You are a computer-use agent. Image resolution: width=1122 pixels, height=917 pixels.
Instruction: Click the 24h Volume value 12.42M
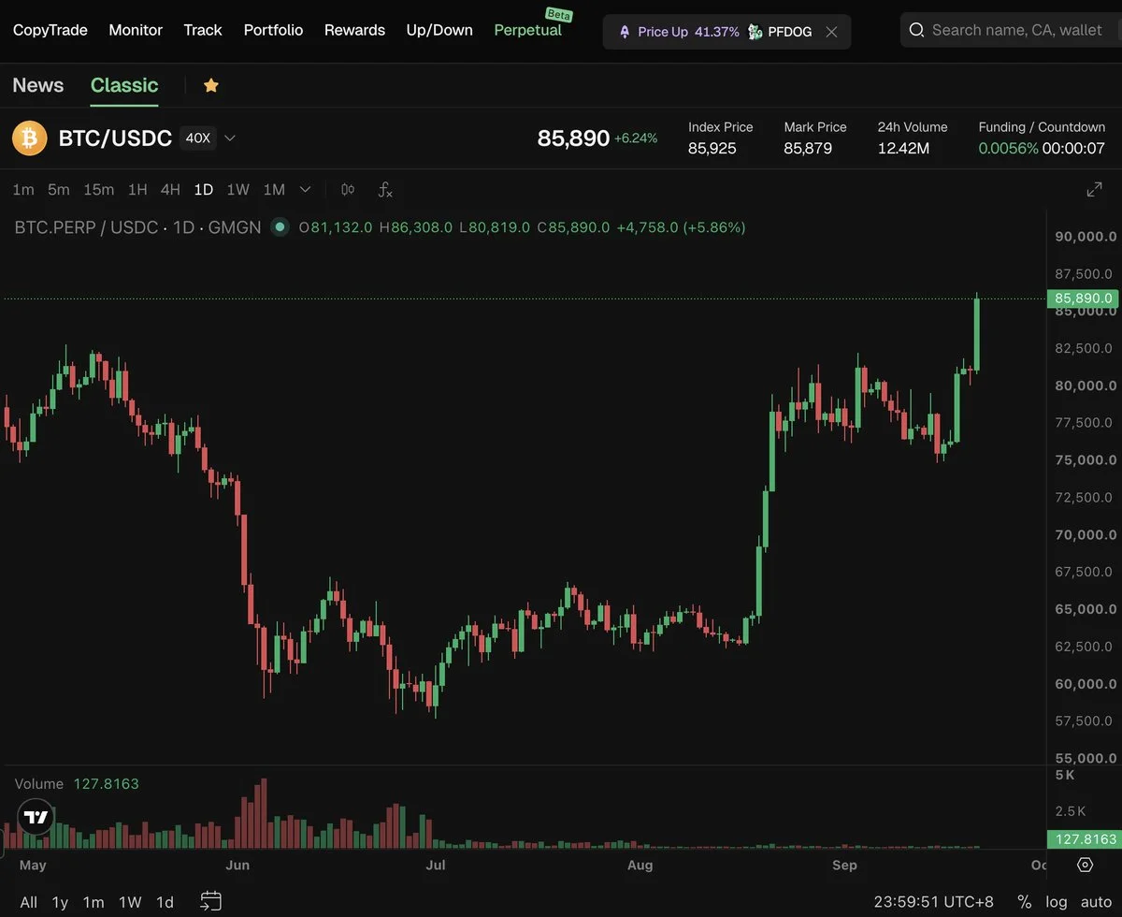point(903,148)
